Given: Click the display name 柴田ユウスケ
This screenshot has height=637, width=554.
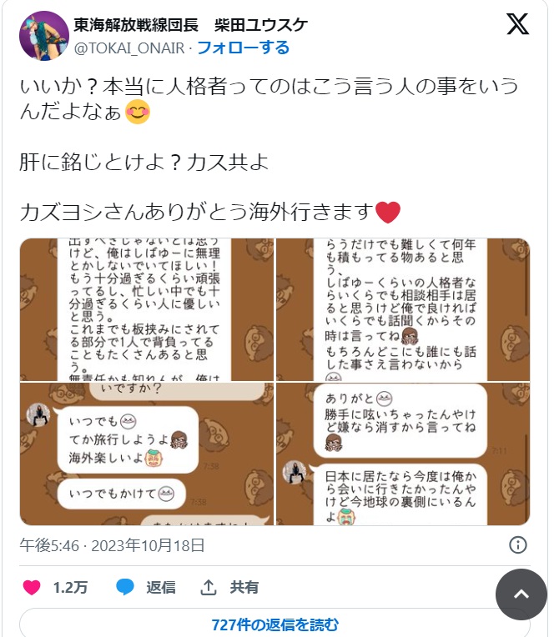Looking at the screenshot, I should click(261, 25).
